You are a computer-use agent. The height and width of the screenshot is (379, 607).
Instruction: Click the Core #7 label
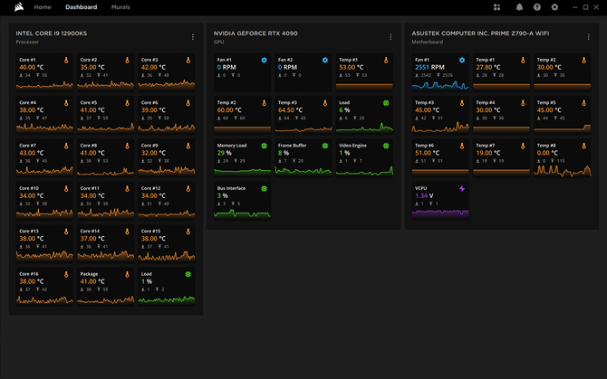tap(27, 146)
